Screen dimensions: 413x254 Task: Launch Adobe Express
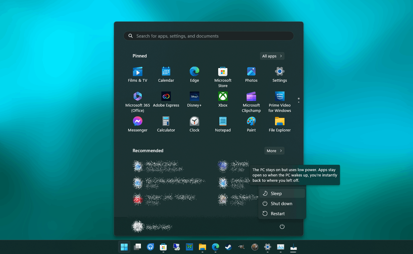click(x=166, y=99)
